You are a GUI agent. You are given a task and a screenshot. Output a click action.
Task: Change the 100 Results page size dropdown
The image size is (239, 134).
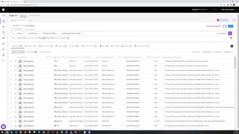208,52
